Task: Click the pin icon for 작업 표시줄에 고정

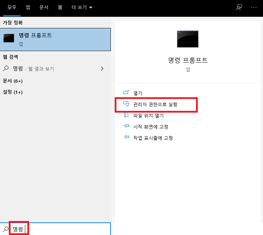Action: [126, 137]
